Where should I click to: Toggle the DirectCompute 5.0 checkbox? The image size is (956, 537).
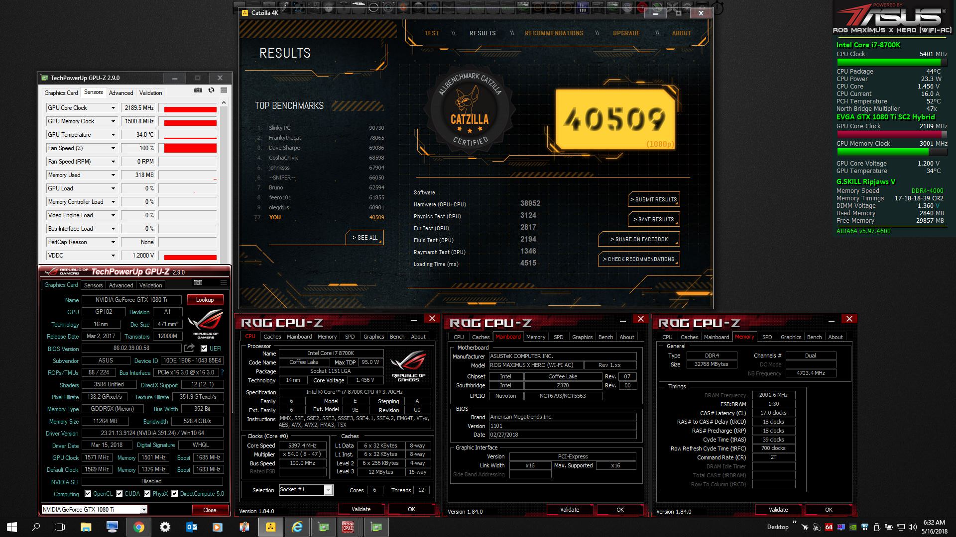pyautogui.click(x=175, y=494)
